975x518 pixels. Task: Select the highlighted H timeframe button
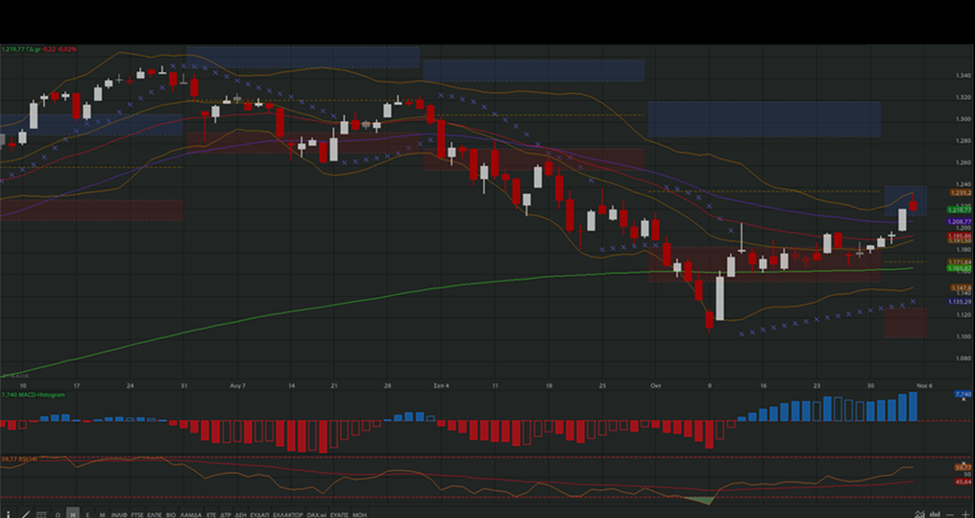point(73,513)
